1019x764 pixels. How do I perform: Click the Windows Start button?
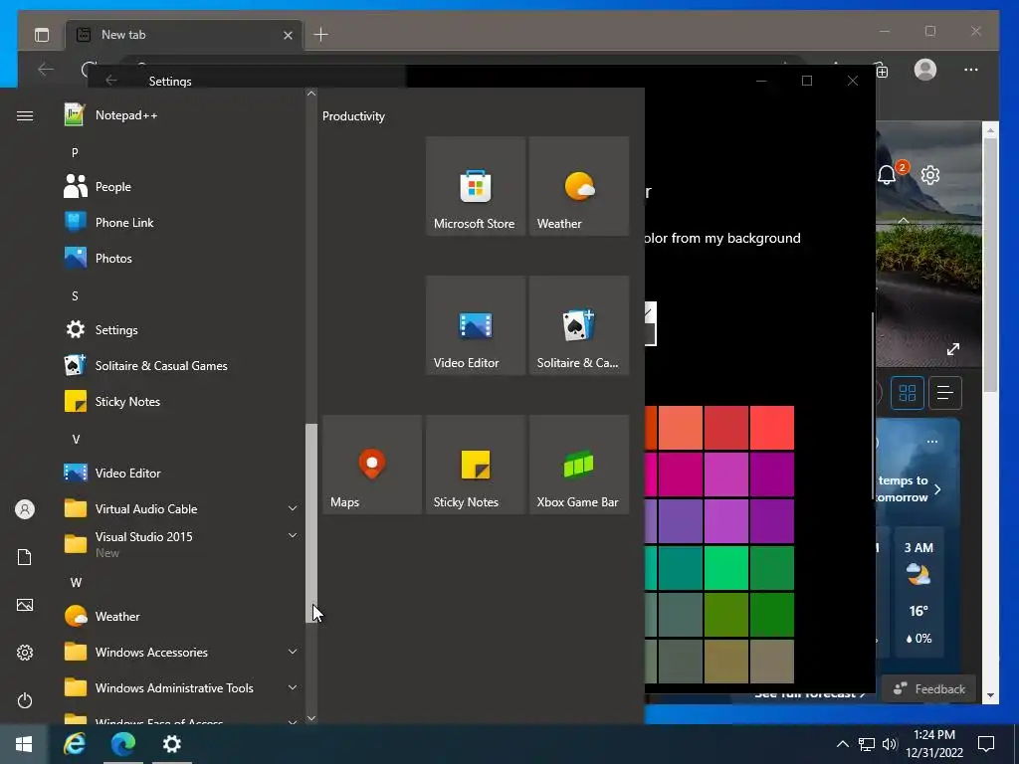[24, 744]
